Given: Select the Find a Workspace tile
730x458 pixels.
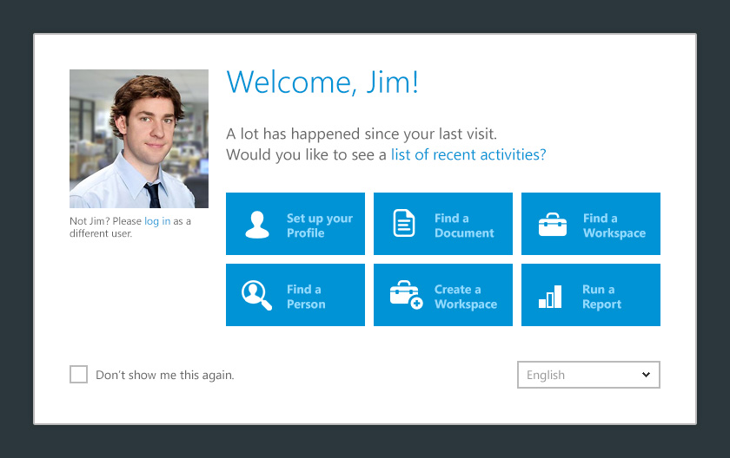Looking at the screenshot, I should click(x=591, y=224).
